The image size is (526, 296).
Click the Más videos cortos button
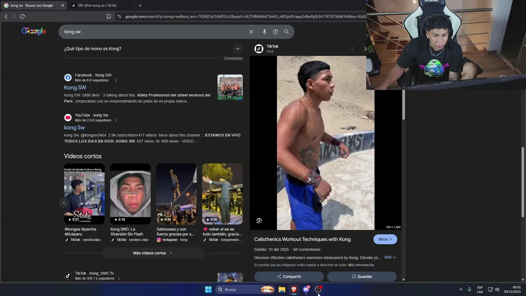[x=153, y=253]
